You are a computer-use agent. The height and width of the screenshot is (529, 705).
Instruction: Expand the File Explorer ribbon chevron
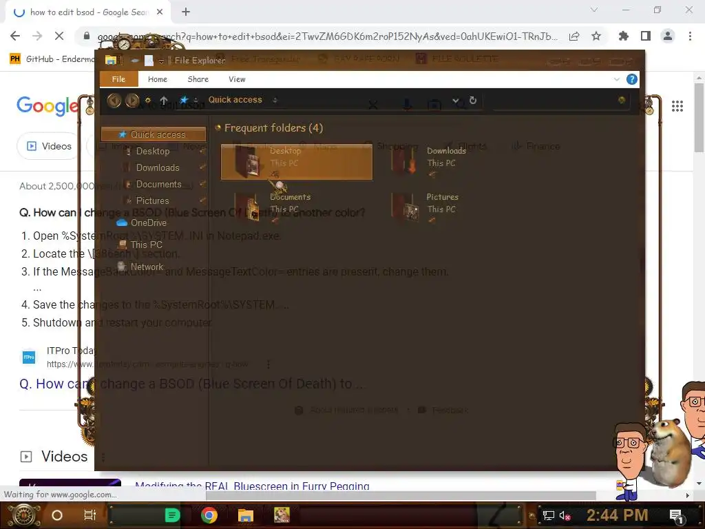click(616, 79)
